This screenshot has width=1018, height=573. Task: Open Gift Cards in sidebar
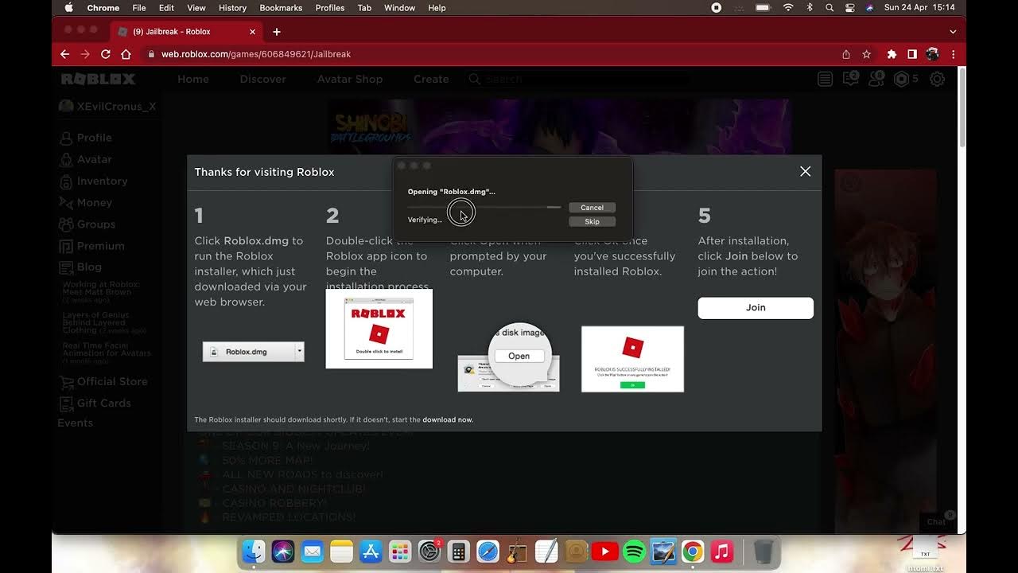(x=95, y=403)
